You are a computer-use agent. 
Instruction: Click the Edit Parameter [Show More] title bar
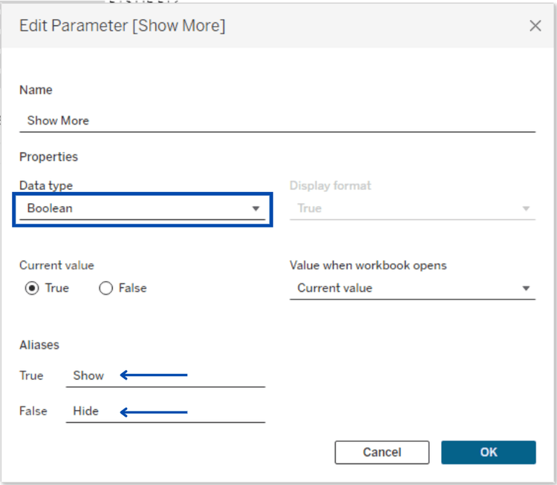pyautogui.click(x=278, y=25)
